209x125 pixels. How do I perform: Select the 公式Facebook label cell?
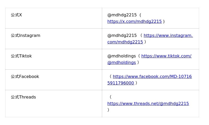coord(25,77)
